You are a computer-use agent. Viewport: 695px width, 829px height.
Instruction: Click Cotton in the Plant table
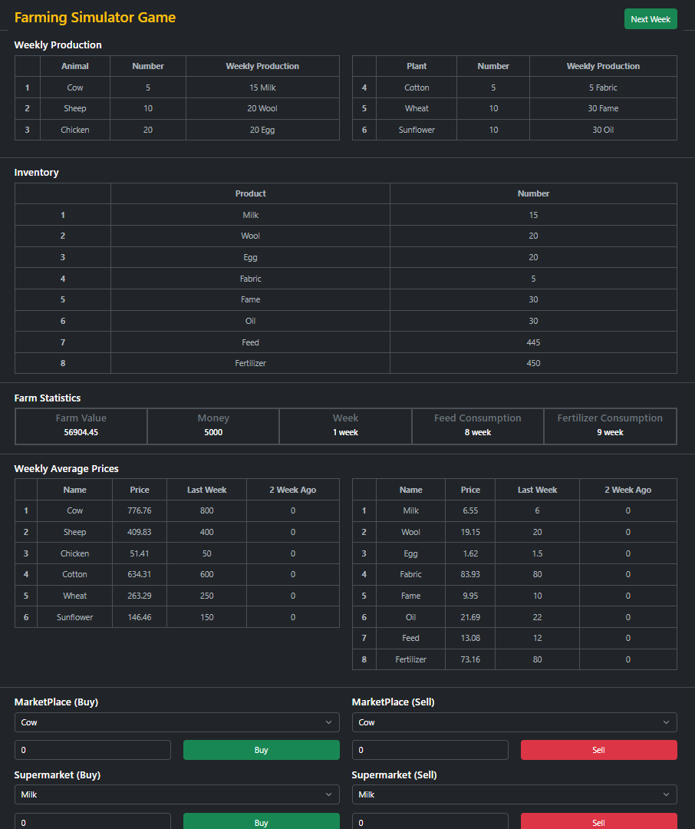(417, 88)
